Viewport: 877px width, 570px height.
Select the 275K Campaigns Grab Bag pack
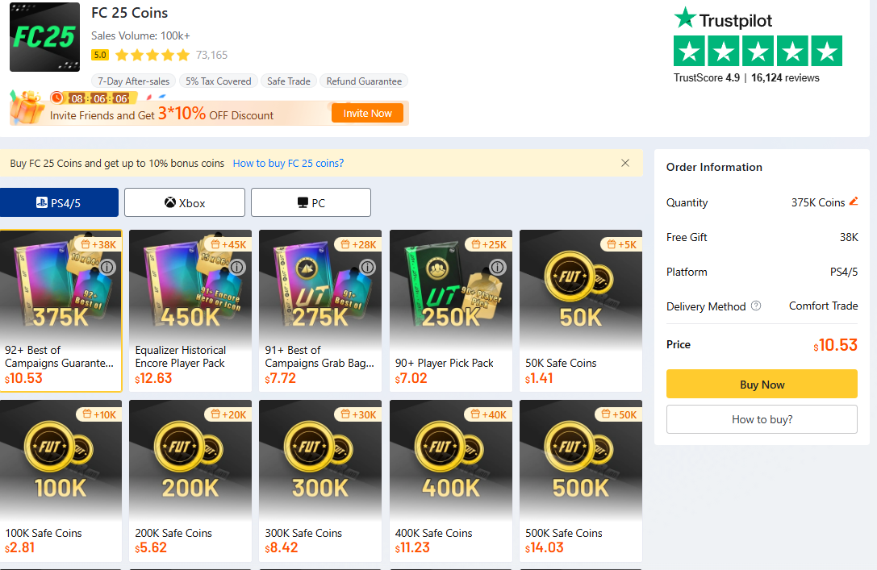320,310
